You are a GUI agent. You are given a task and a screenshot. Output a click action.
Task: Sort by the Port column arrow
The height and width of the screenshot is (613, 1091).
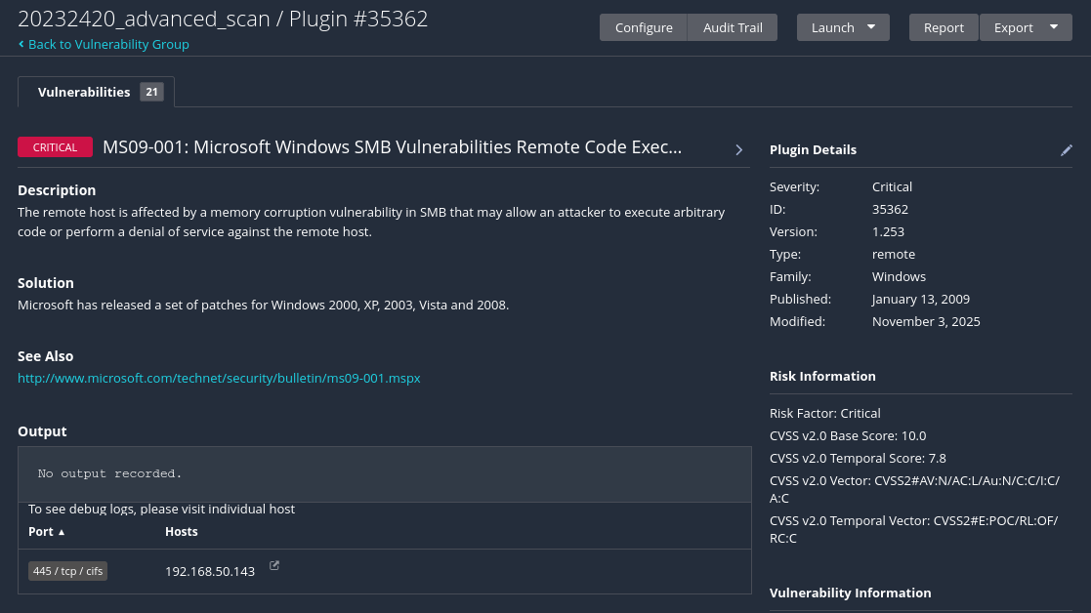click(62, 532)
